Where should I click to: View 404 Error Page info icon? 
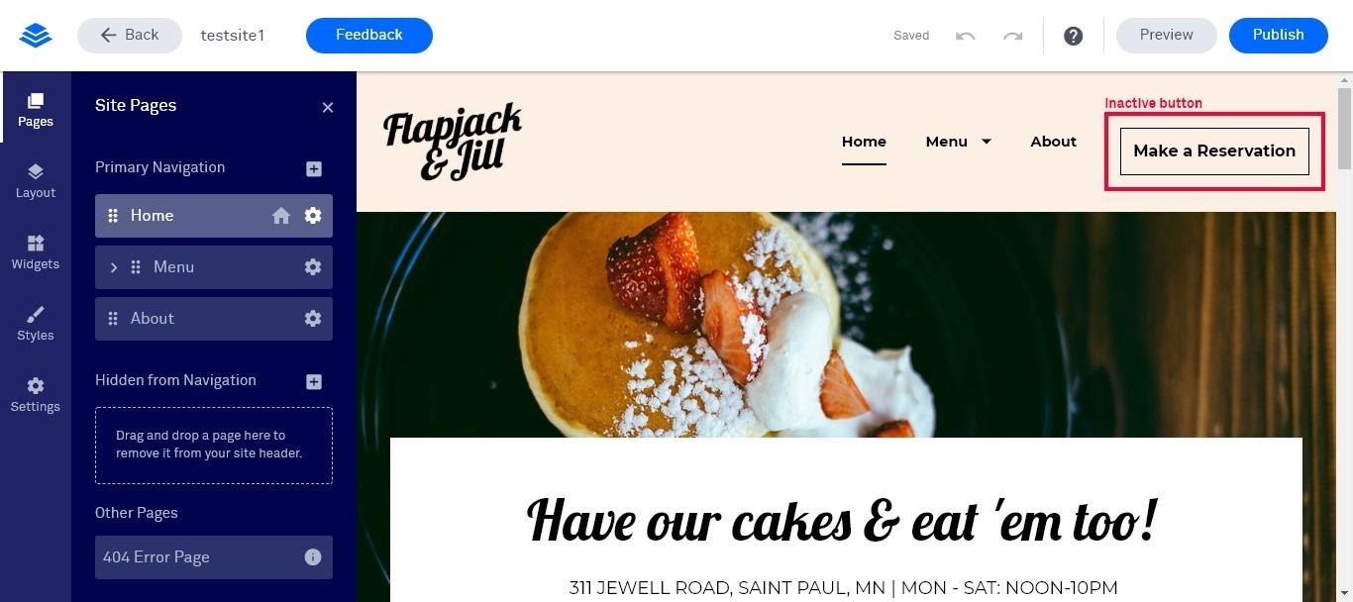[313, 557]
